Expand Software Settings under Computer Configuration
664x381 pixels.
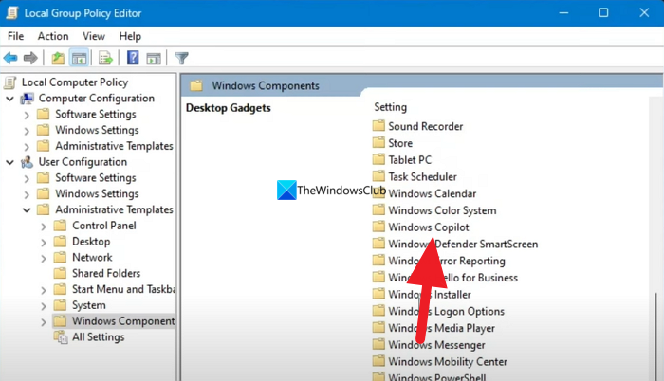[x=27, y=115]
